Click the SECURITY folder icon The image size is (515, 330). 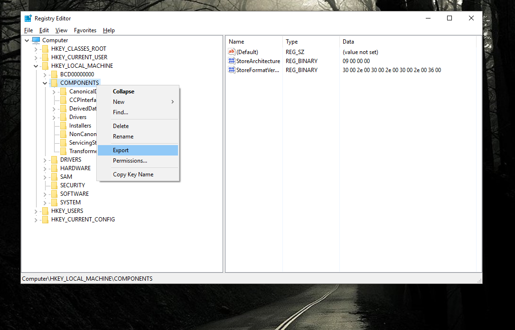(x=55, y=185)
